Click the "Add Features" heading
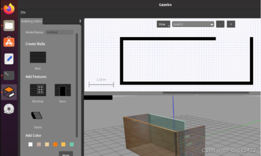This screenshot has width=261, height=156. click(x=36, y=77)
